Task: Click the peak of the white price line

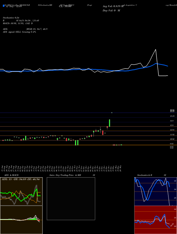Action: click(x=156, y=49)
